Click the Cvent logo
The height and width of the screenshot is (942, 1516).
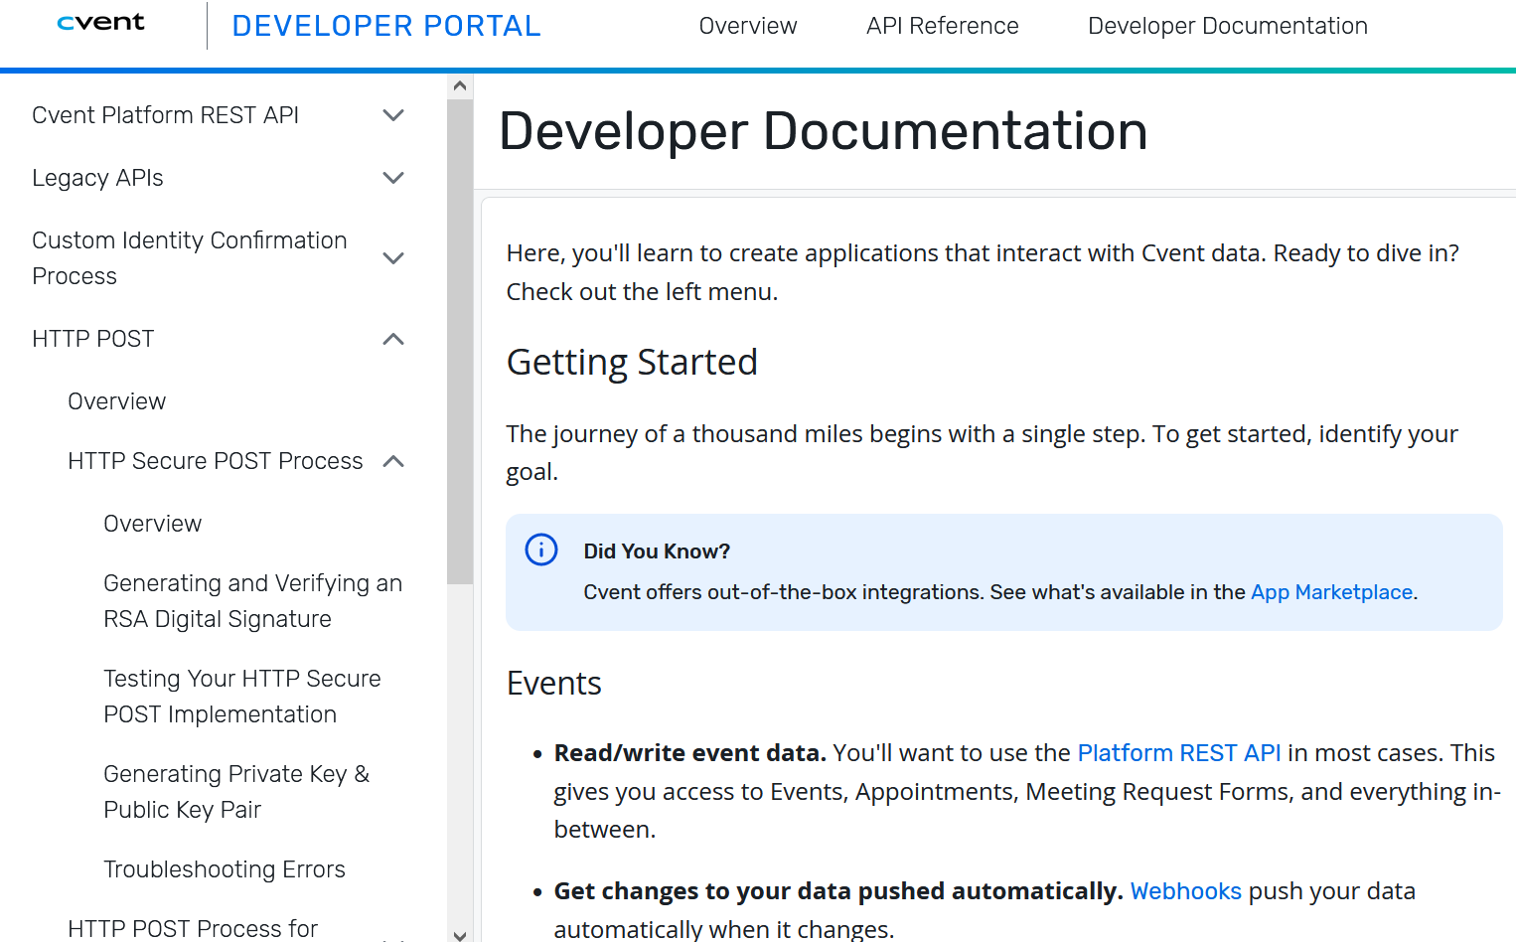(x=100, y=23)
